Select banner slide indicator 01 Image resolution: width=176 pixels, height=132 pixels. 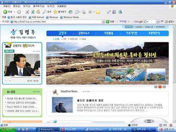click(156, 87)
